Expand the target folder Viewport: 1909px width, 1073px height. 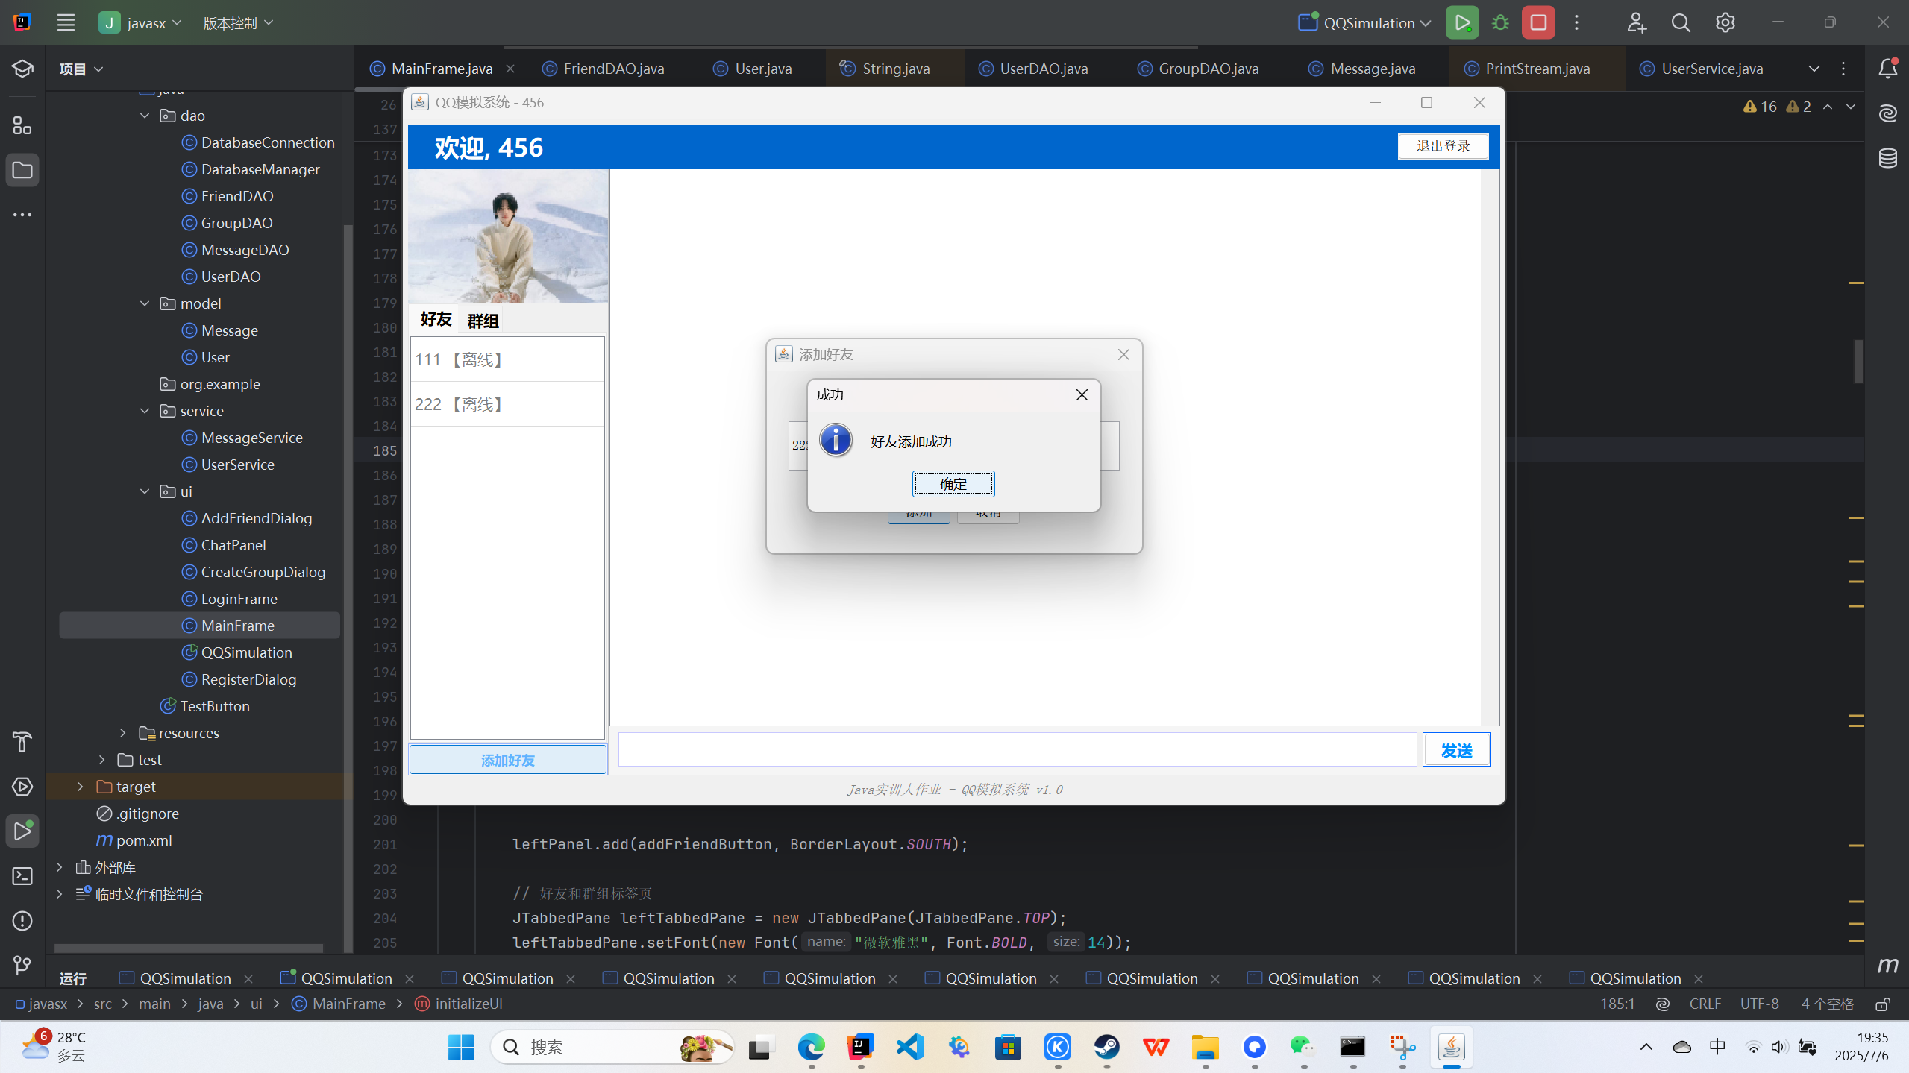(81, 787)
